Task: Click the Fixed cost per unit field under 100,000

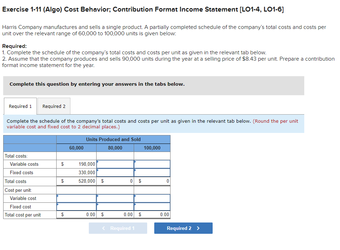Action: coord(152,207)
